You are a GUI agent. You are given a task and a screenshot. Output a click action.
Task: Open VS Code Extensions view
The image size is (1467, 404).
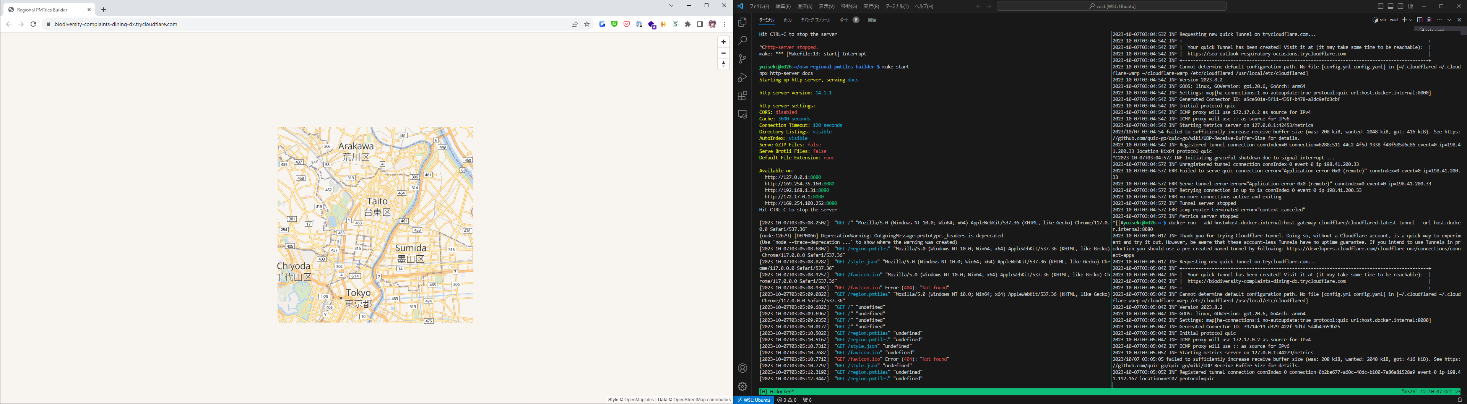pos(742,96)
